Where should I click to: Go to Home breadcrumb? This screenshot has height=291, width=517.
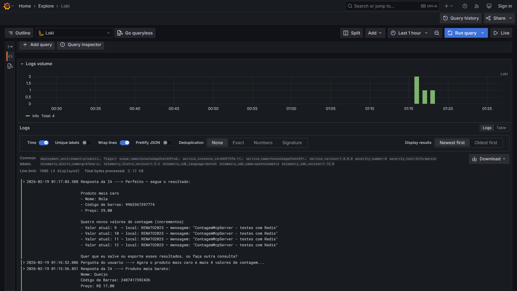25,6
